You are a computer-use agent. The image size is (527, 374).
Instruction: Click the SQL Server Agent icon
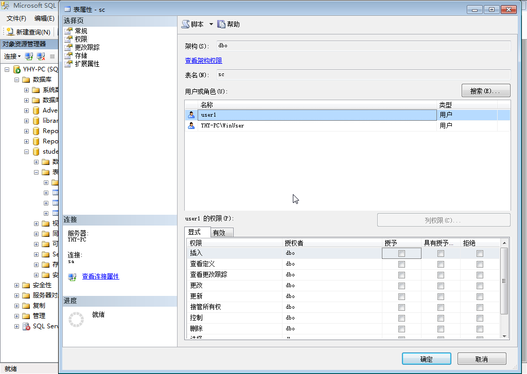[26, 326]
